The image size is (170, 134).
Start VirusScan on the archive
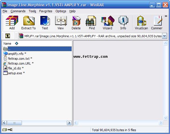141,23
